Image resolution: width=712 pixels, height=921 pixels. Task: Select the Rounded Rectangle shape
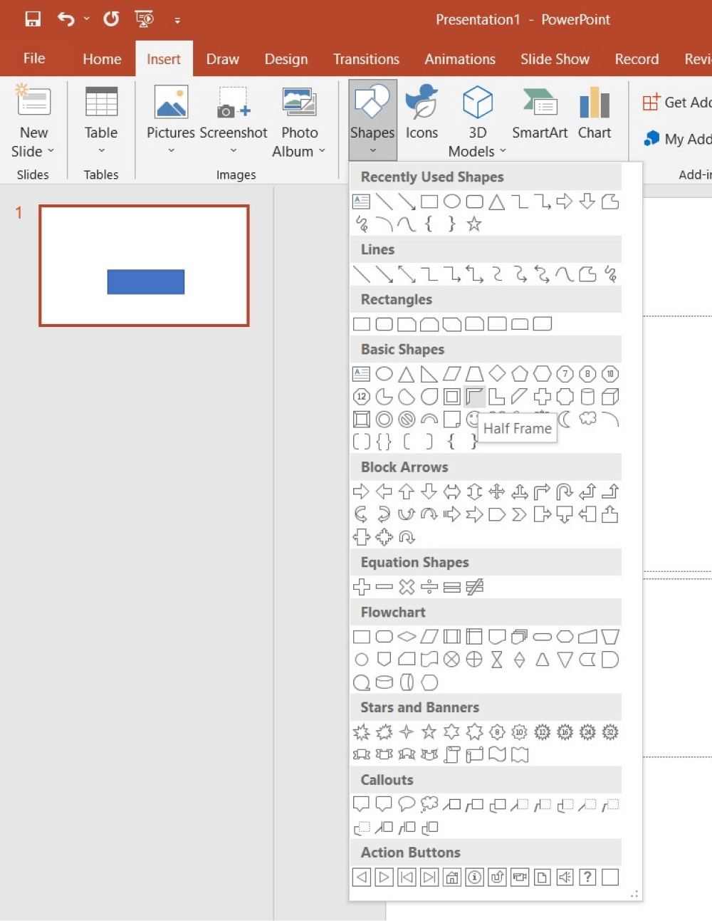[x=384, y=323]
